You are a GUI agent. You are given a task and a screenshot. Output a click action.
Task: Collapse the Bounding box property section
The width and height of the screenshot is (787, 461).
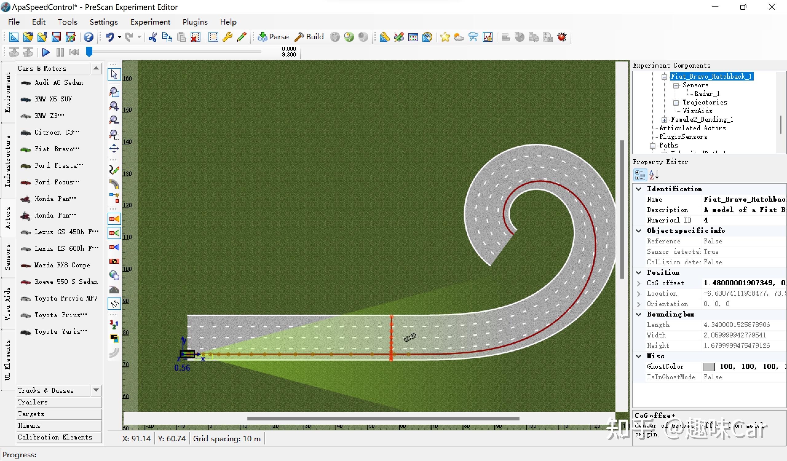639,314
